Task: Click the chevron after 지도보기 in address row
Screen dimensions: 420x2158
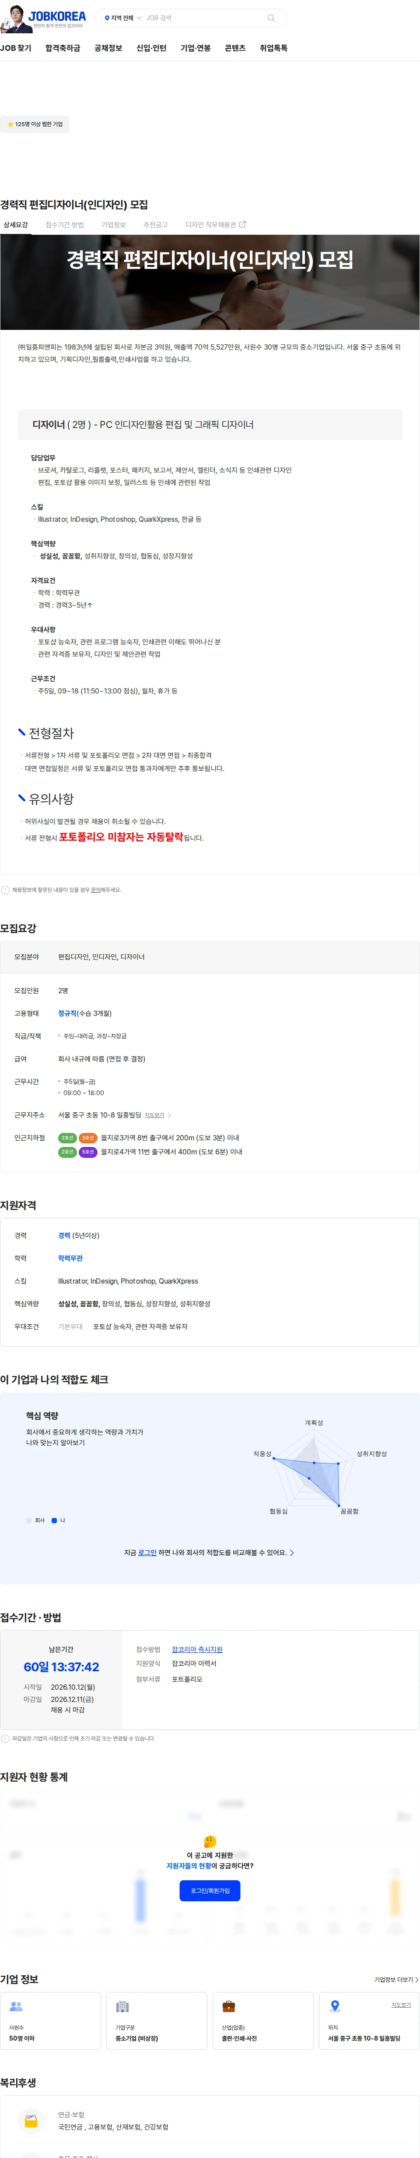Action: [x=169, y=1115]
